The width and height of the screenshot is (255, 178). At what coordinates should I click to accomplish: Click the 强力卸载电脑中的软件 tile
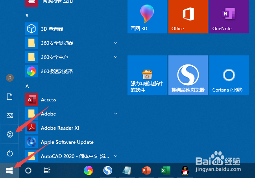pos(147,75)
